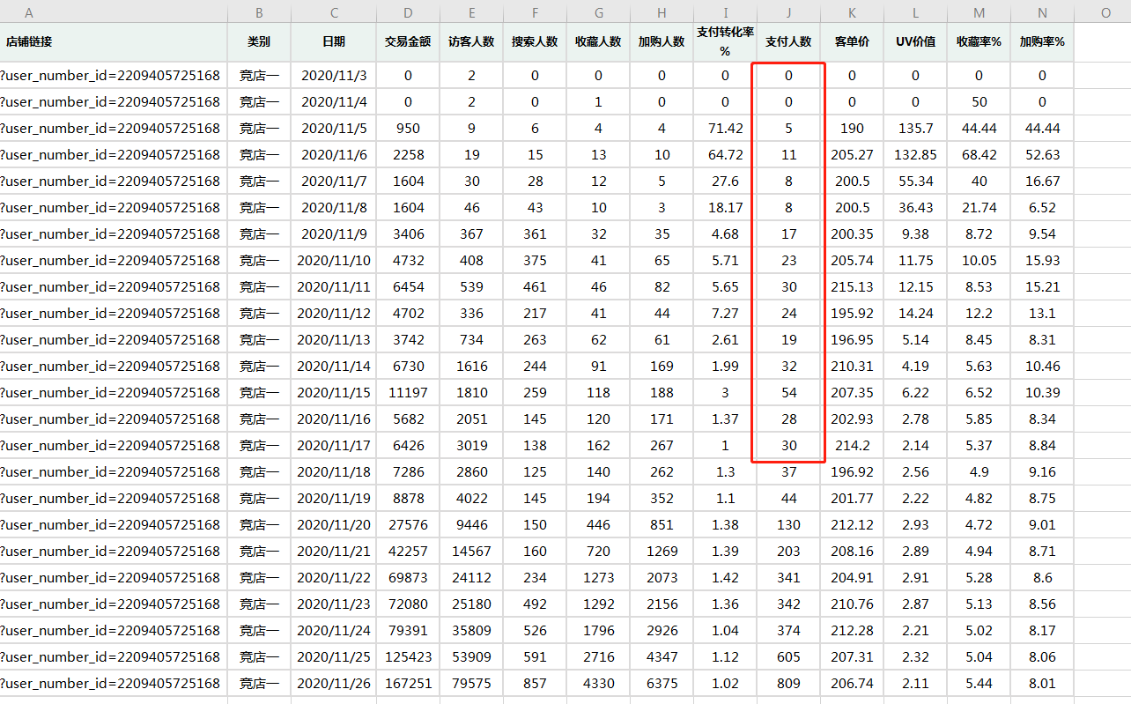Click transaction amount 950
Screen dimensions: 1131x704
point(408,129)
